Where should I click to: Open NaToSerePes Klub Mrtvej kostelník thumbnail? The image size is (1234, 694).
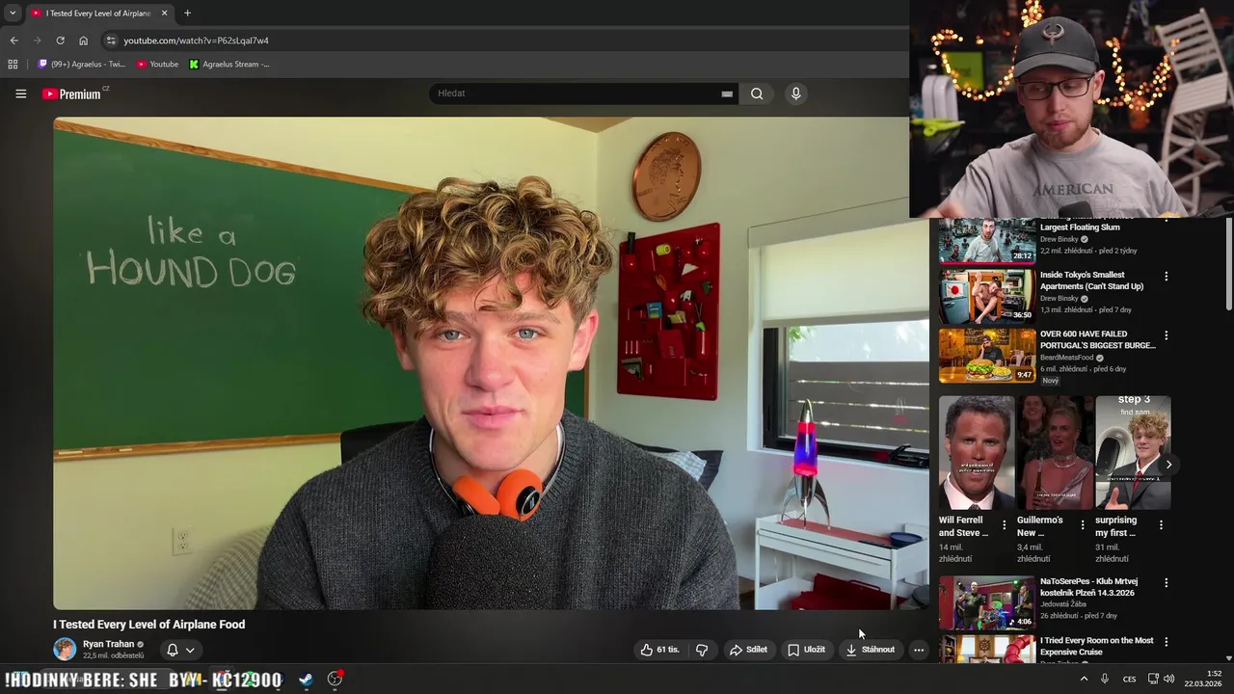tap(987, 602)
